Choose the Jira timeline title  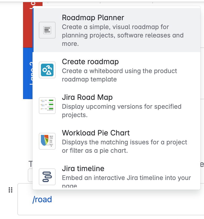(x=83, y=168)
